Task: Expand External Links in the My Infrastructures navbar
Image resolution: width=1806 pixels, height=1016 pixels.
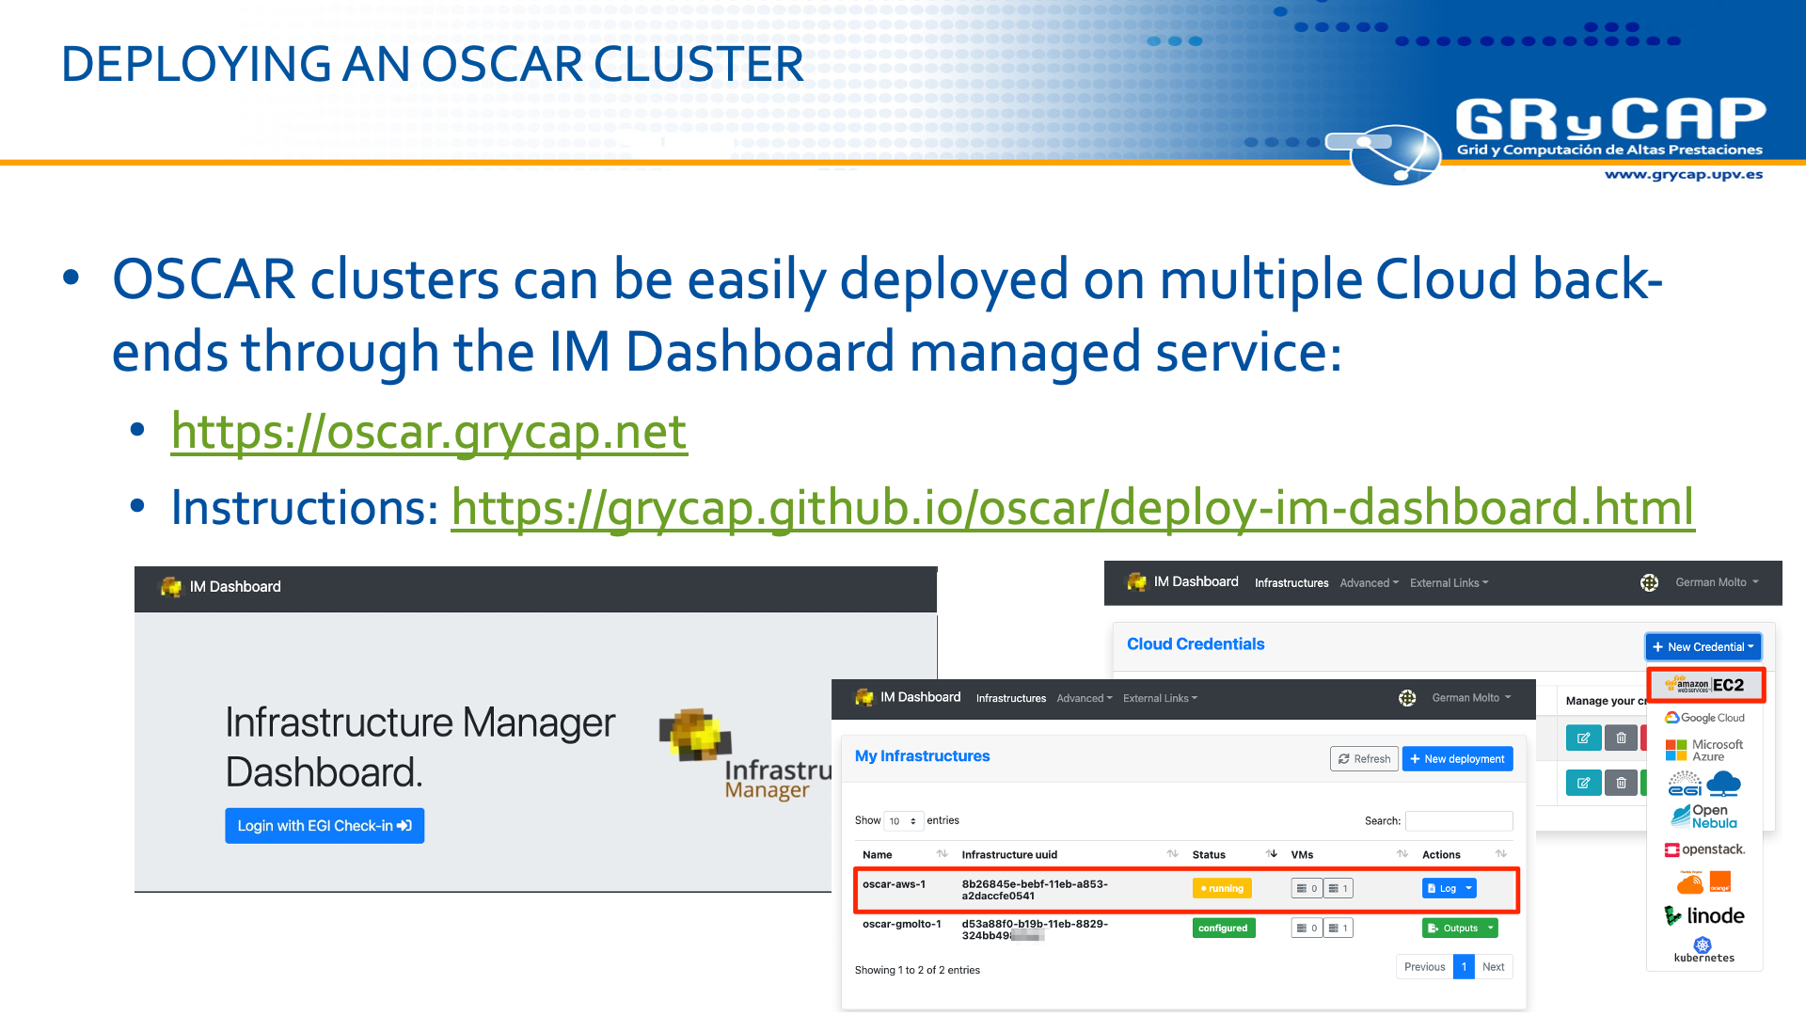Action: point(1160,698)
